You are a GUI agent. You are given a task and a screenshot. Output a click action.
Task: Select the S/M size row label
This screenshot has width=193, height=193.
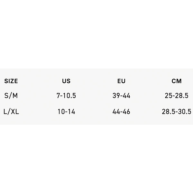[11, 96]
